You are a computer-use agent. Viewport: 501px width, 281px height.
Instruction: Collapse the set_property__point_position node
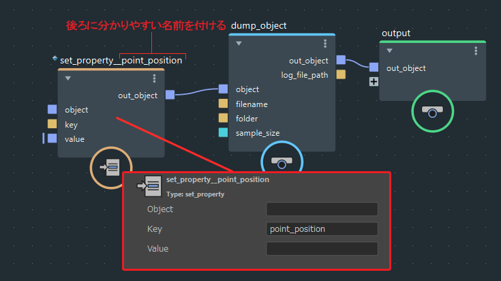68,78
